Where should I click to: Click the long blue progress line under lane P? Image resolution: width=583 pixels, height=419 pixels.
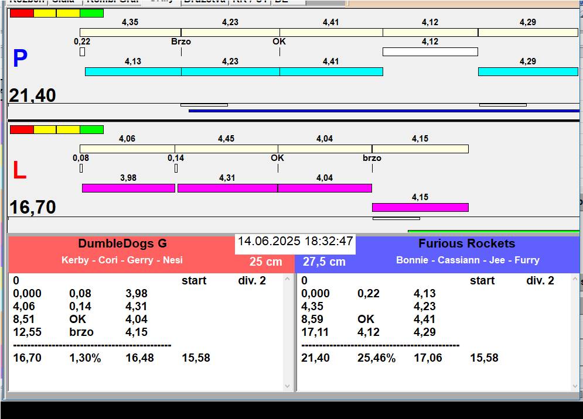pos(384,111)
